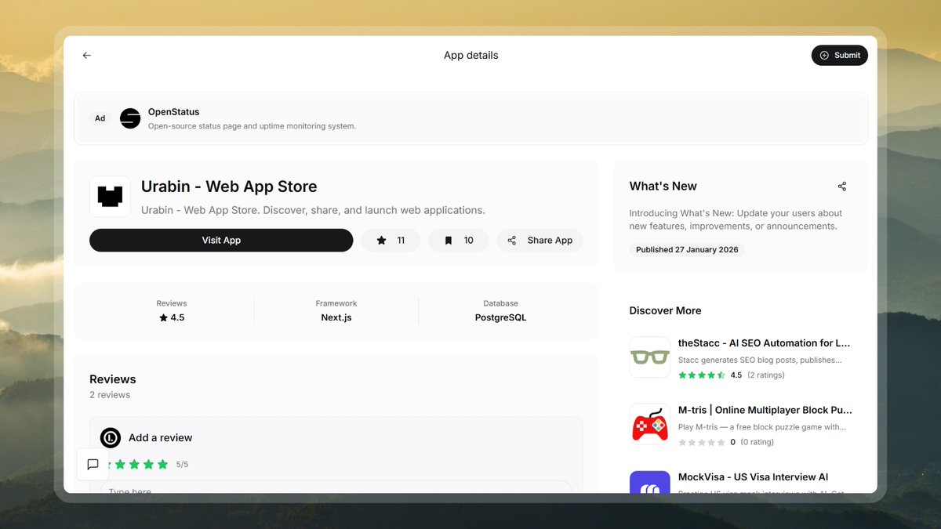Click the share icon in What's New

pos(842,187)
